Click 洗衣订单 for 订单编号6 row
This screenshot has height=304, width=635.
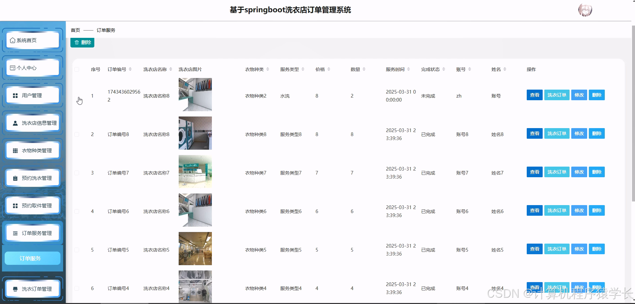click(x=557, y=210)
